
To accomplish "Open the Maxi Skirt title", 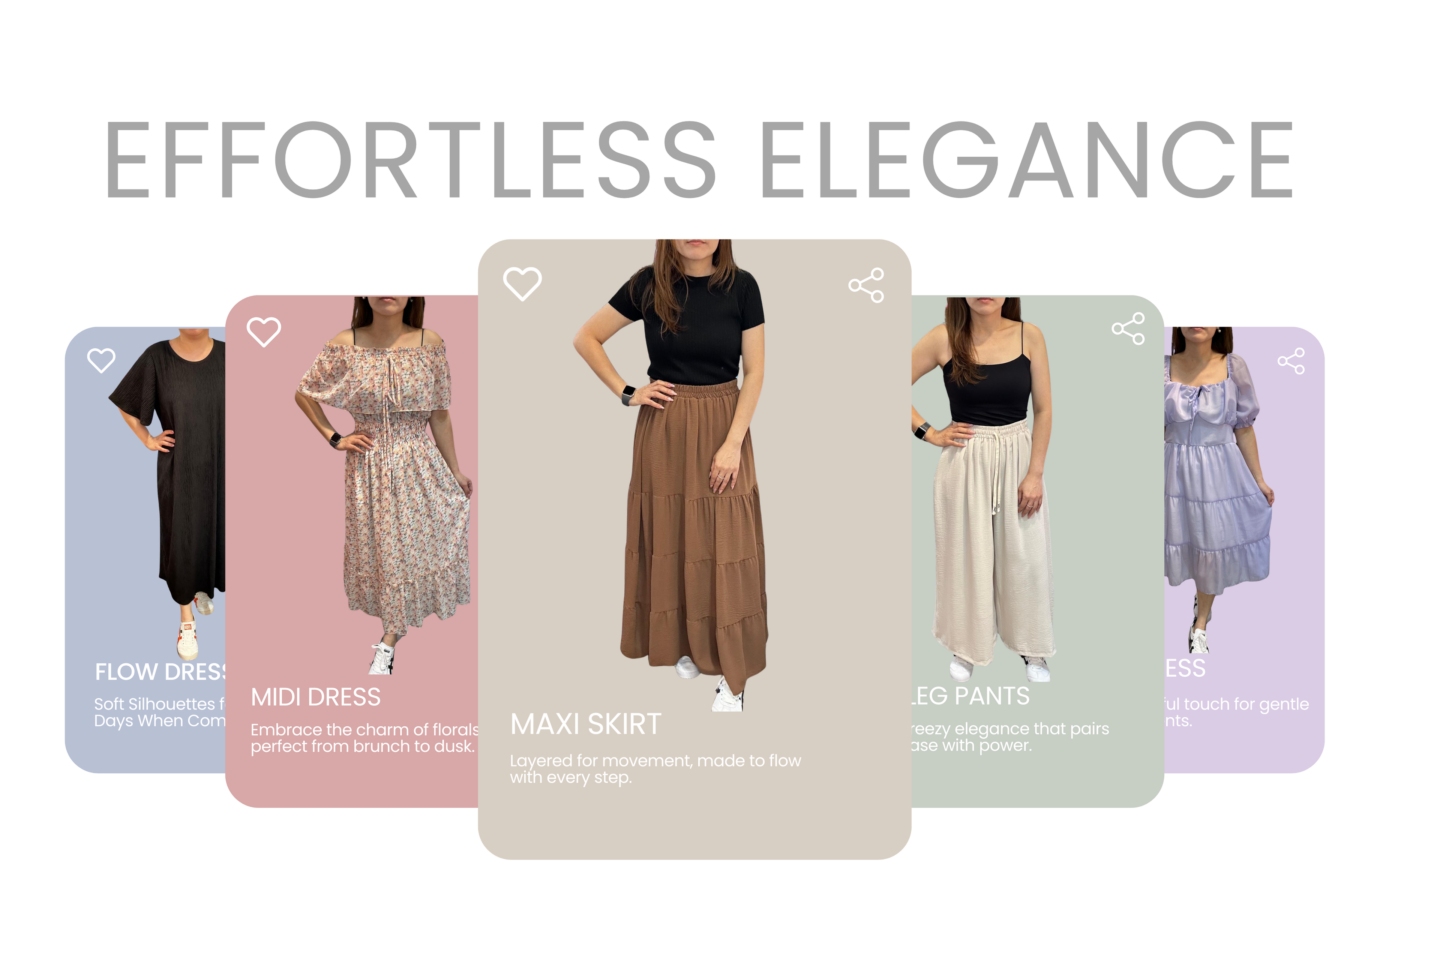I will tap(586, 724).
